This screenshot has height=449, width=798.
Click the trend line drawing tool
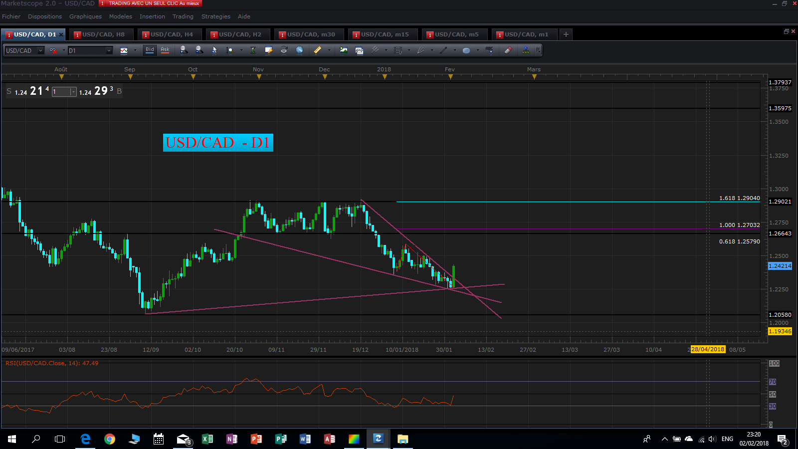pyautogui.click(x=443, y=50)
